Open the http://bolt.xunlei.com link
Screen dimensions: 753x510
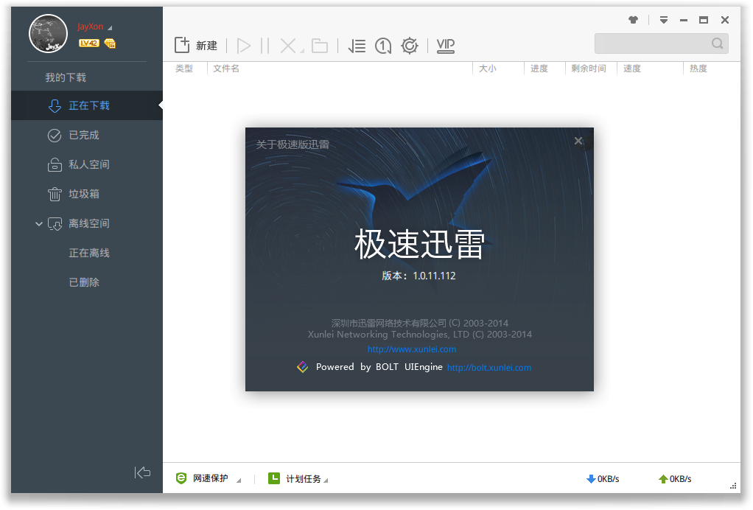coord(489,367)
